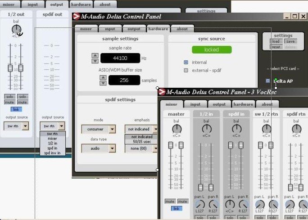Click the sw 1/2 rtn bal knob
Image resolution: width=308 pixels, height=220 pixels.
click(x=267, y=129)
